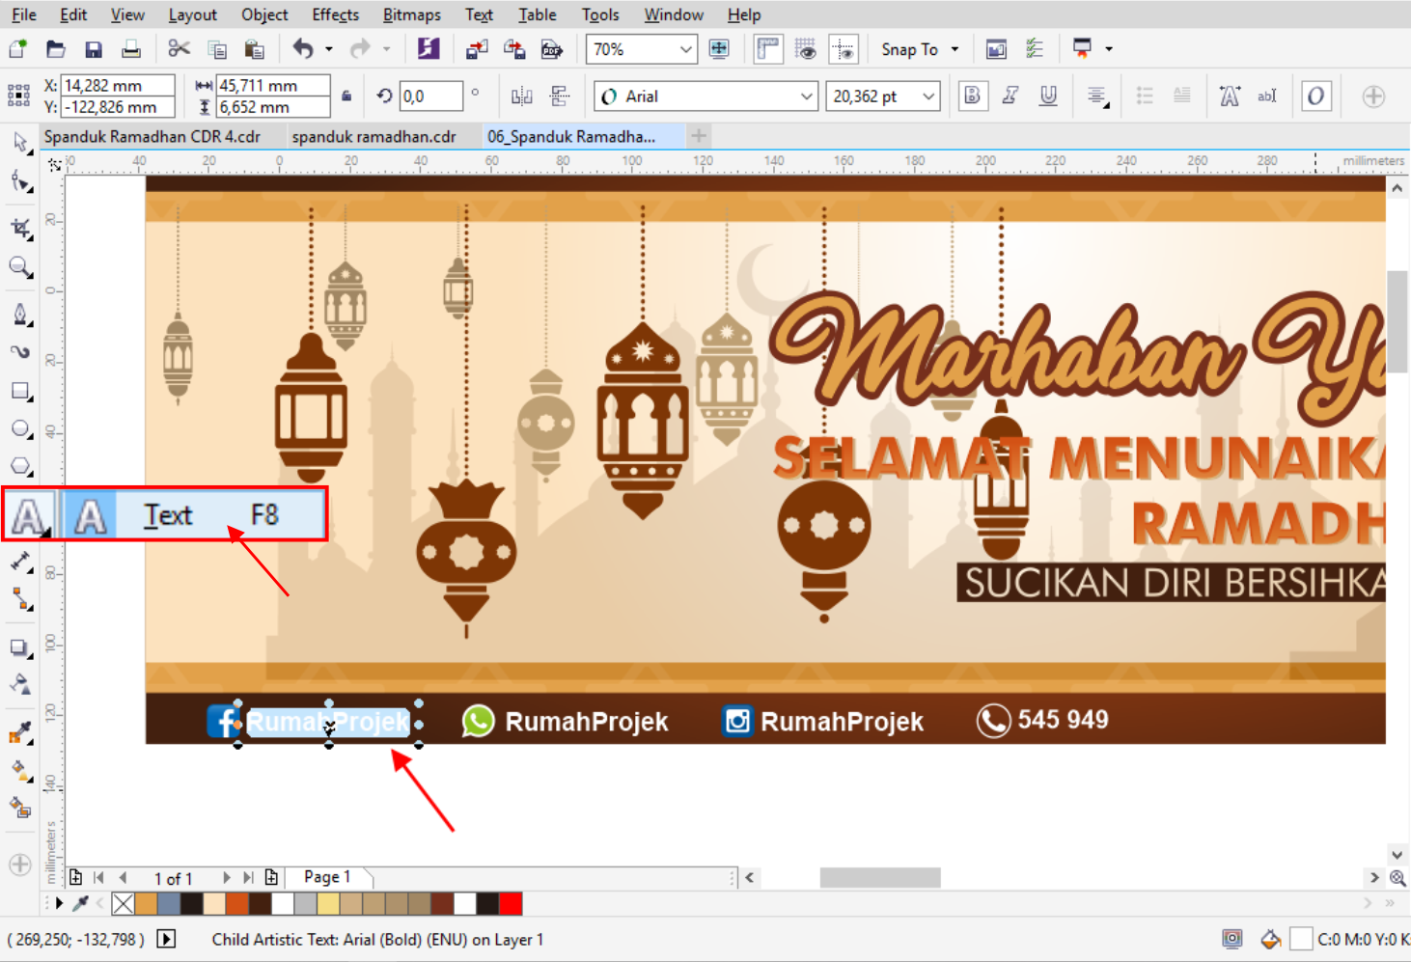Select the Pick tool
Screen dimensions: 1411x962
coord(19,142)
